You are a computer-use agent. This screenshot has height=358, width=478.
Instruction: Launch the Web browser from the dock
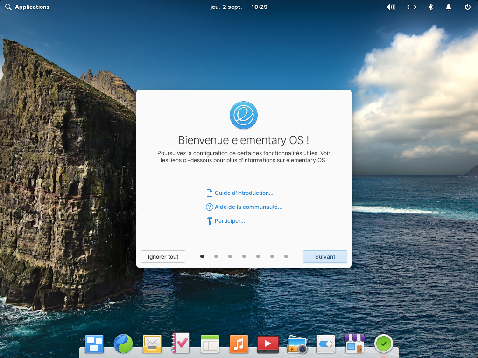tap(123, 344)
